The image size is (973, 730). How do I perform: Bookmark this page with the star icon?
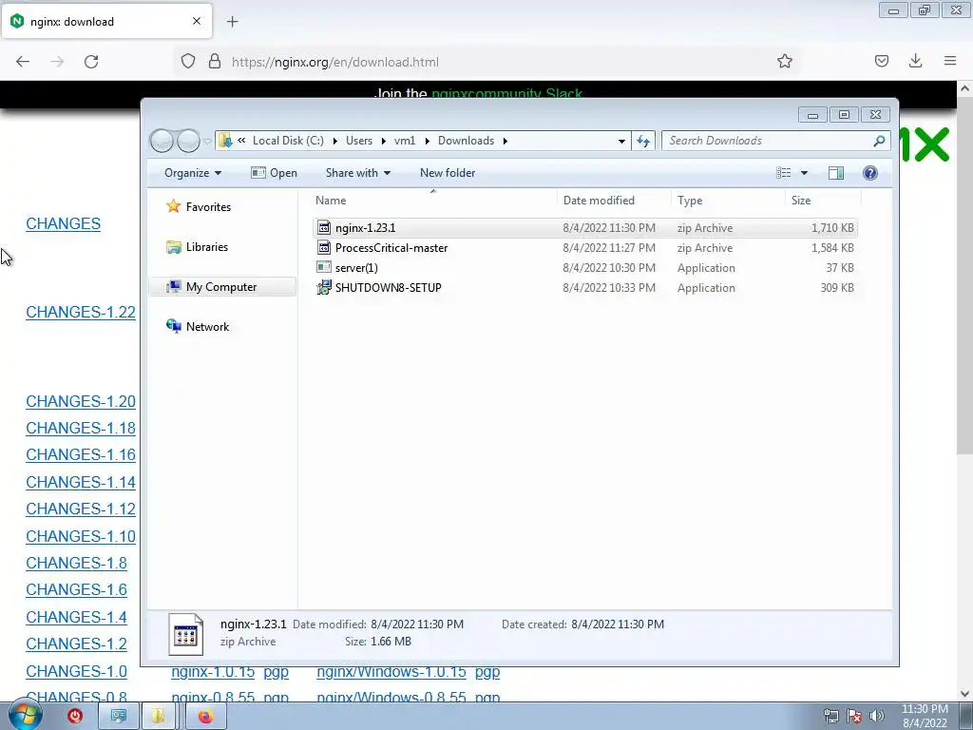pos(784,62)
